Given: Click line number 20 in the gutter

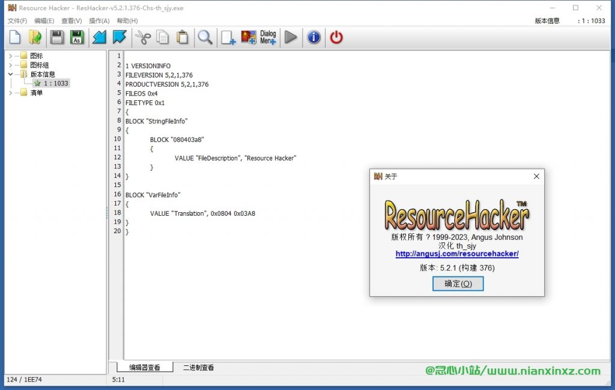Looking at the screenshot, I should coord(117,231).
